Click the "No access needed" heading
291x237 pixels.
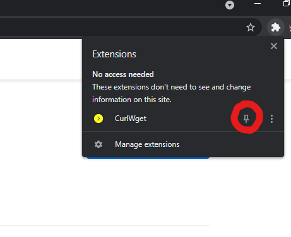coord(123,74)
